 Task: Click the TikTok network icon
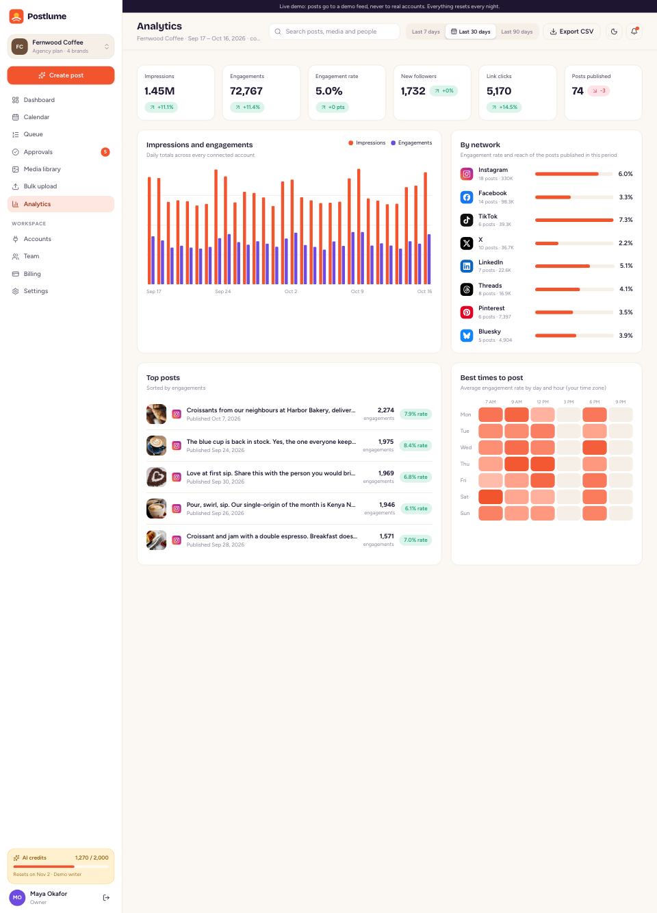pyautogui.click(x=467, y=220)
